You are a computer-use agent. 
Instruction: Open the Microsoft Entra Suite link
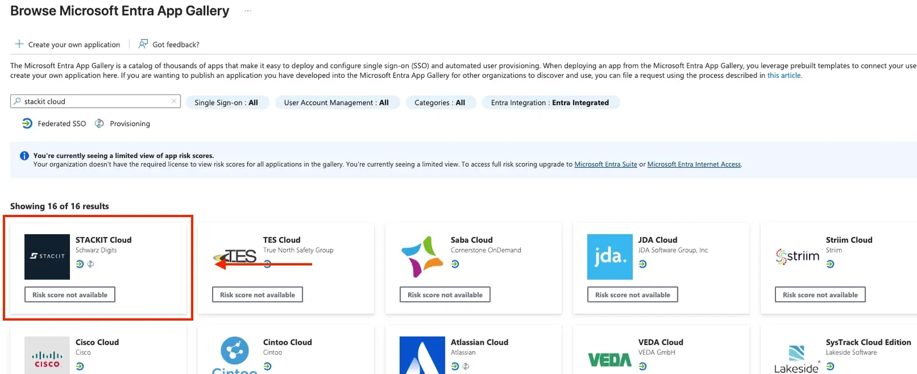(606, 164)
